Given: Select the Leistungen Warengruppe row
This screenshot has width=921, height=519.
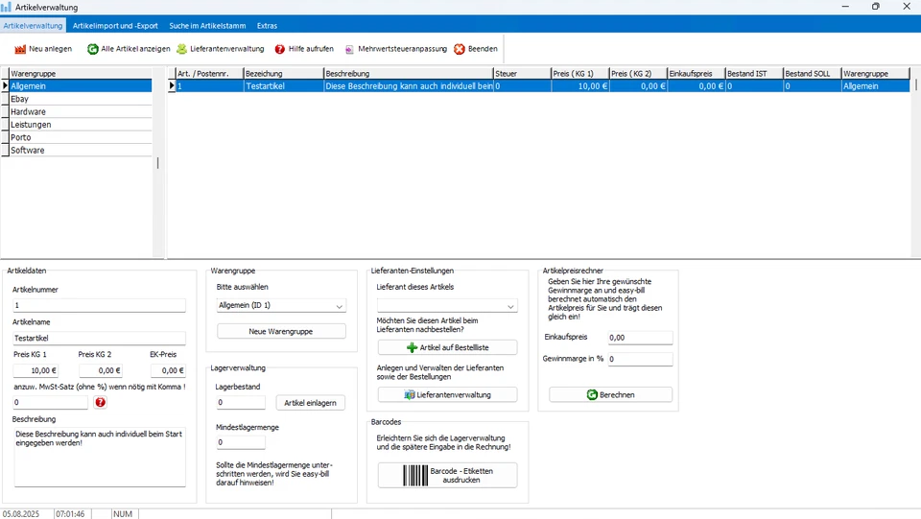Looking at the screenshot, I should click(81, 125).
